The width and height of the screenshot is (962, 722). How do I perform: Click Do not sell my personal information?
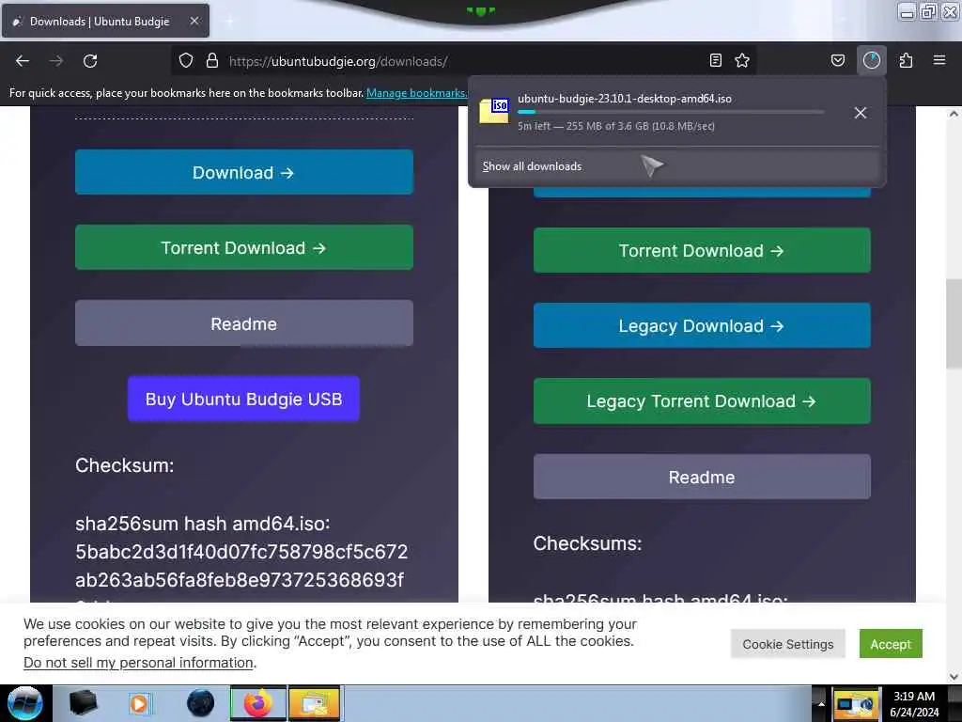139,663
